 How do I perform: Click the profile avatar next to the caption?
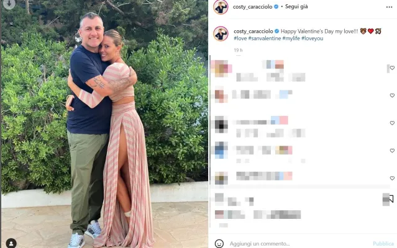pos(221,33)
